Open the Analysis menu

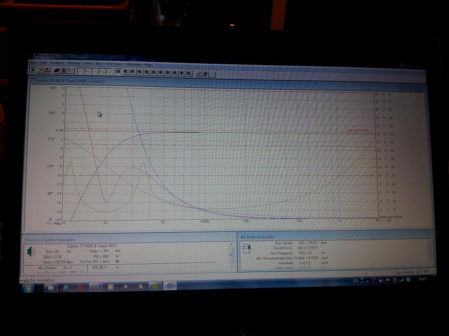coord(57,63)
